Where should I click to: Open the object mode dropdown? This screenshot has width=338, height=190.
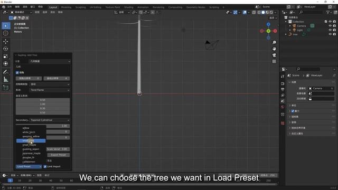[x=21, y=12]
